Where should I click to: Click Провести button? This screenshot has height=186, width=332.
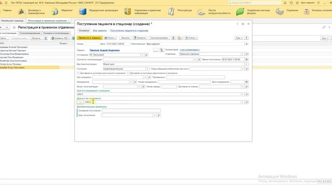click(140, 38)
